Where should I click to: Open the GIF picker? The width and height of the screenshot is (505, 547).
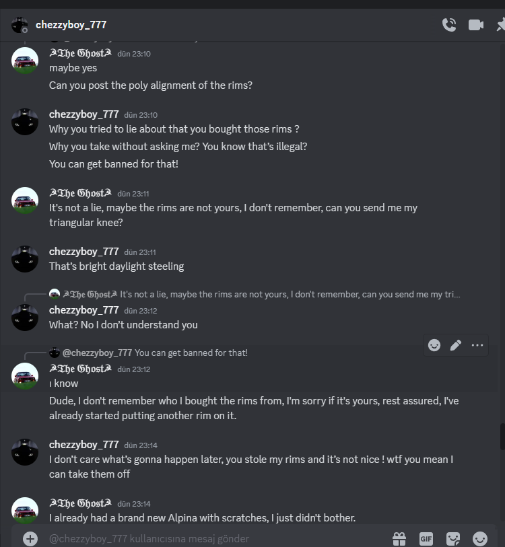click(x=426, y=538)
